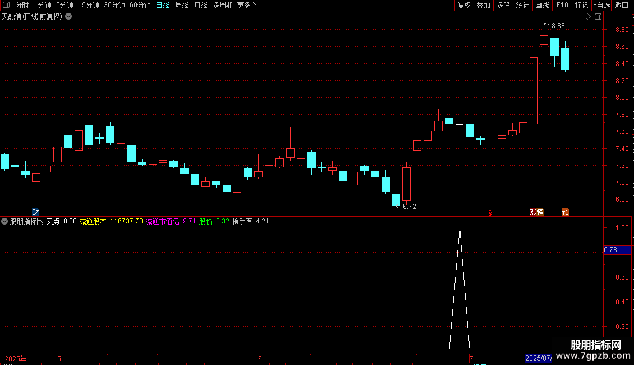Select the 日线 daily chart tab

coord(163,5)
